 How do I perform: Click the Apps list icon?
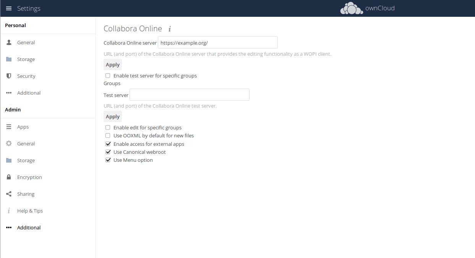[x=9, y=127]
